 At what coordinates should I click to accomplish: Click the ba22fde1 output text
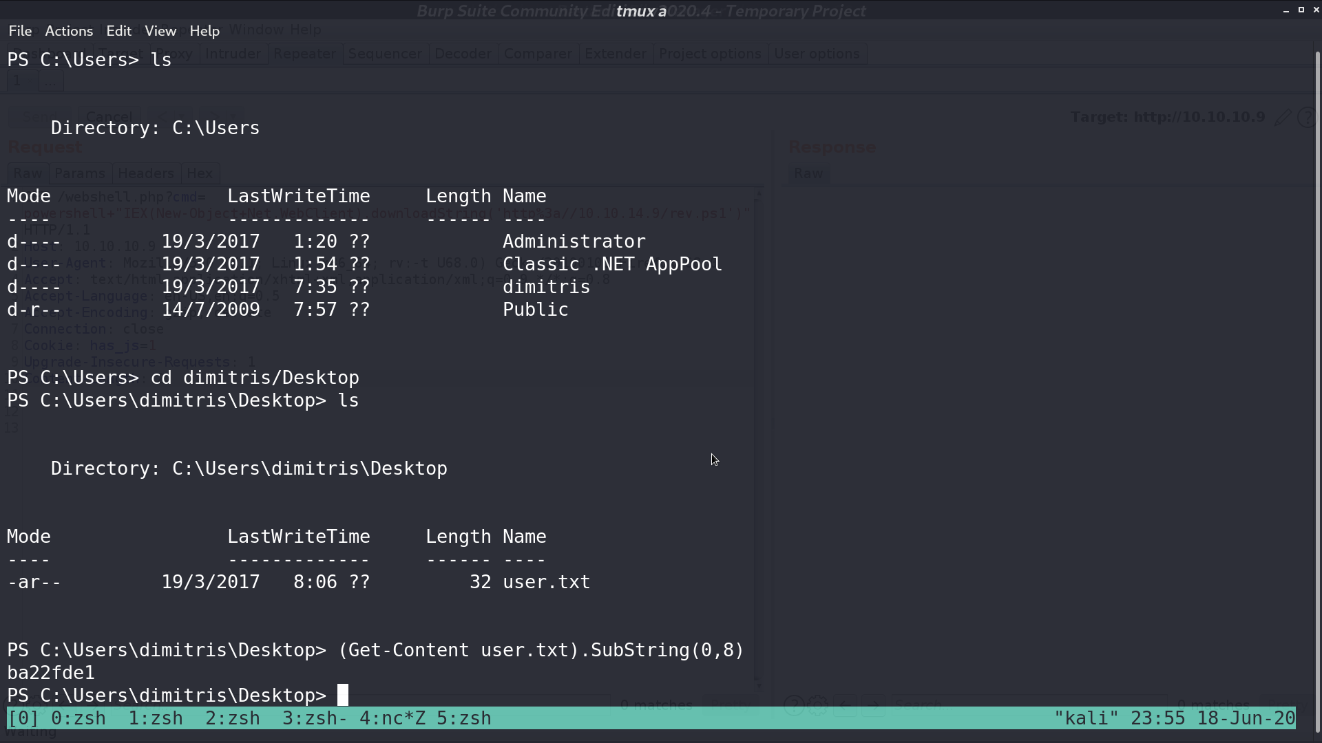[x=51, y=673]
